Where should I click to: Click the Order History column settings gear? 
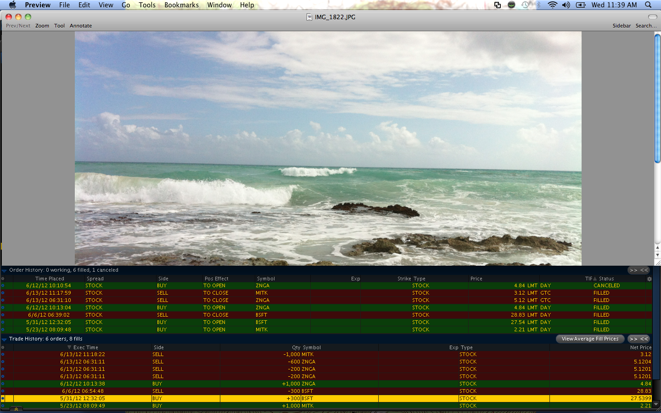click(649, 279)
